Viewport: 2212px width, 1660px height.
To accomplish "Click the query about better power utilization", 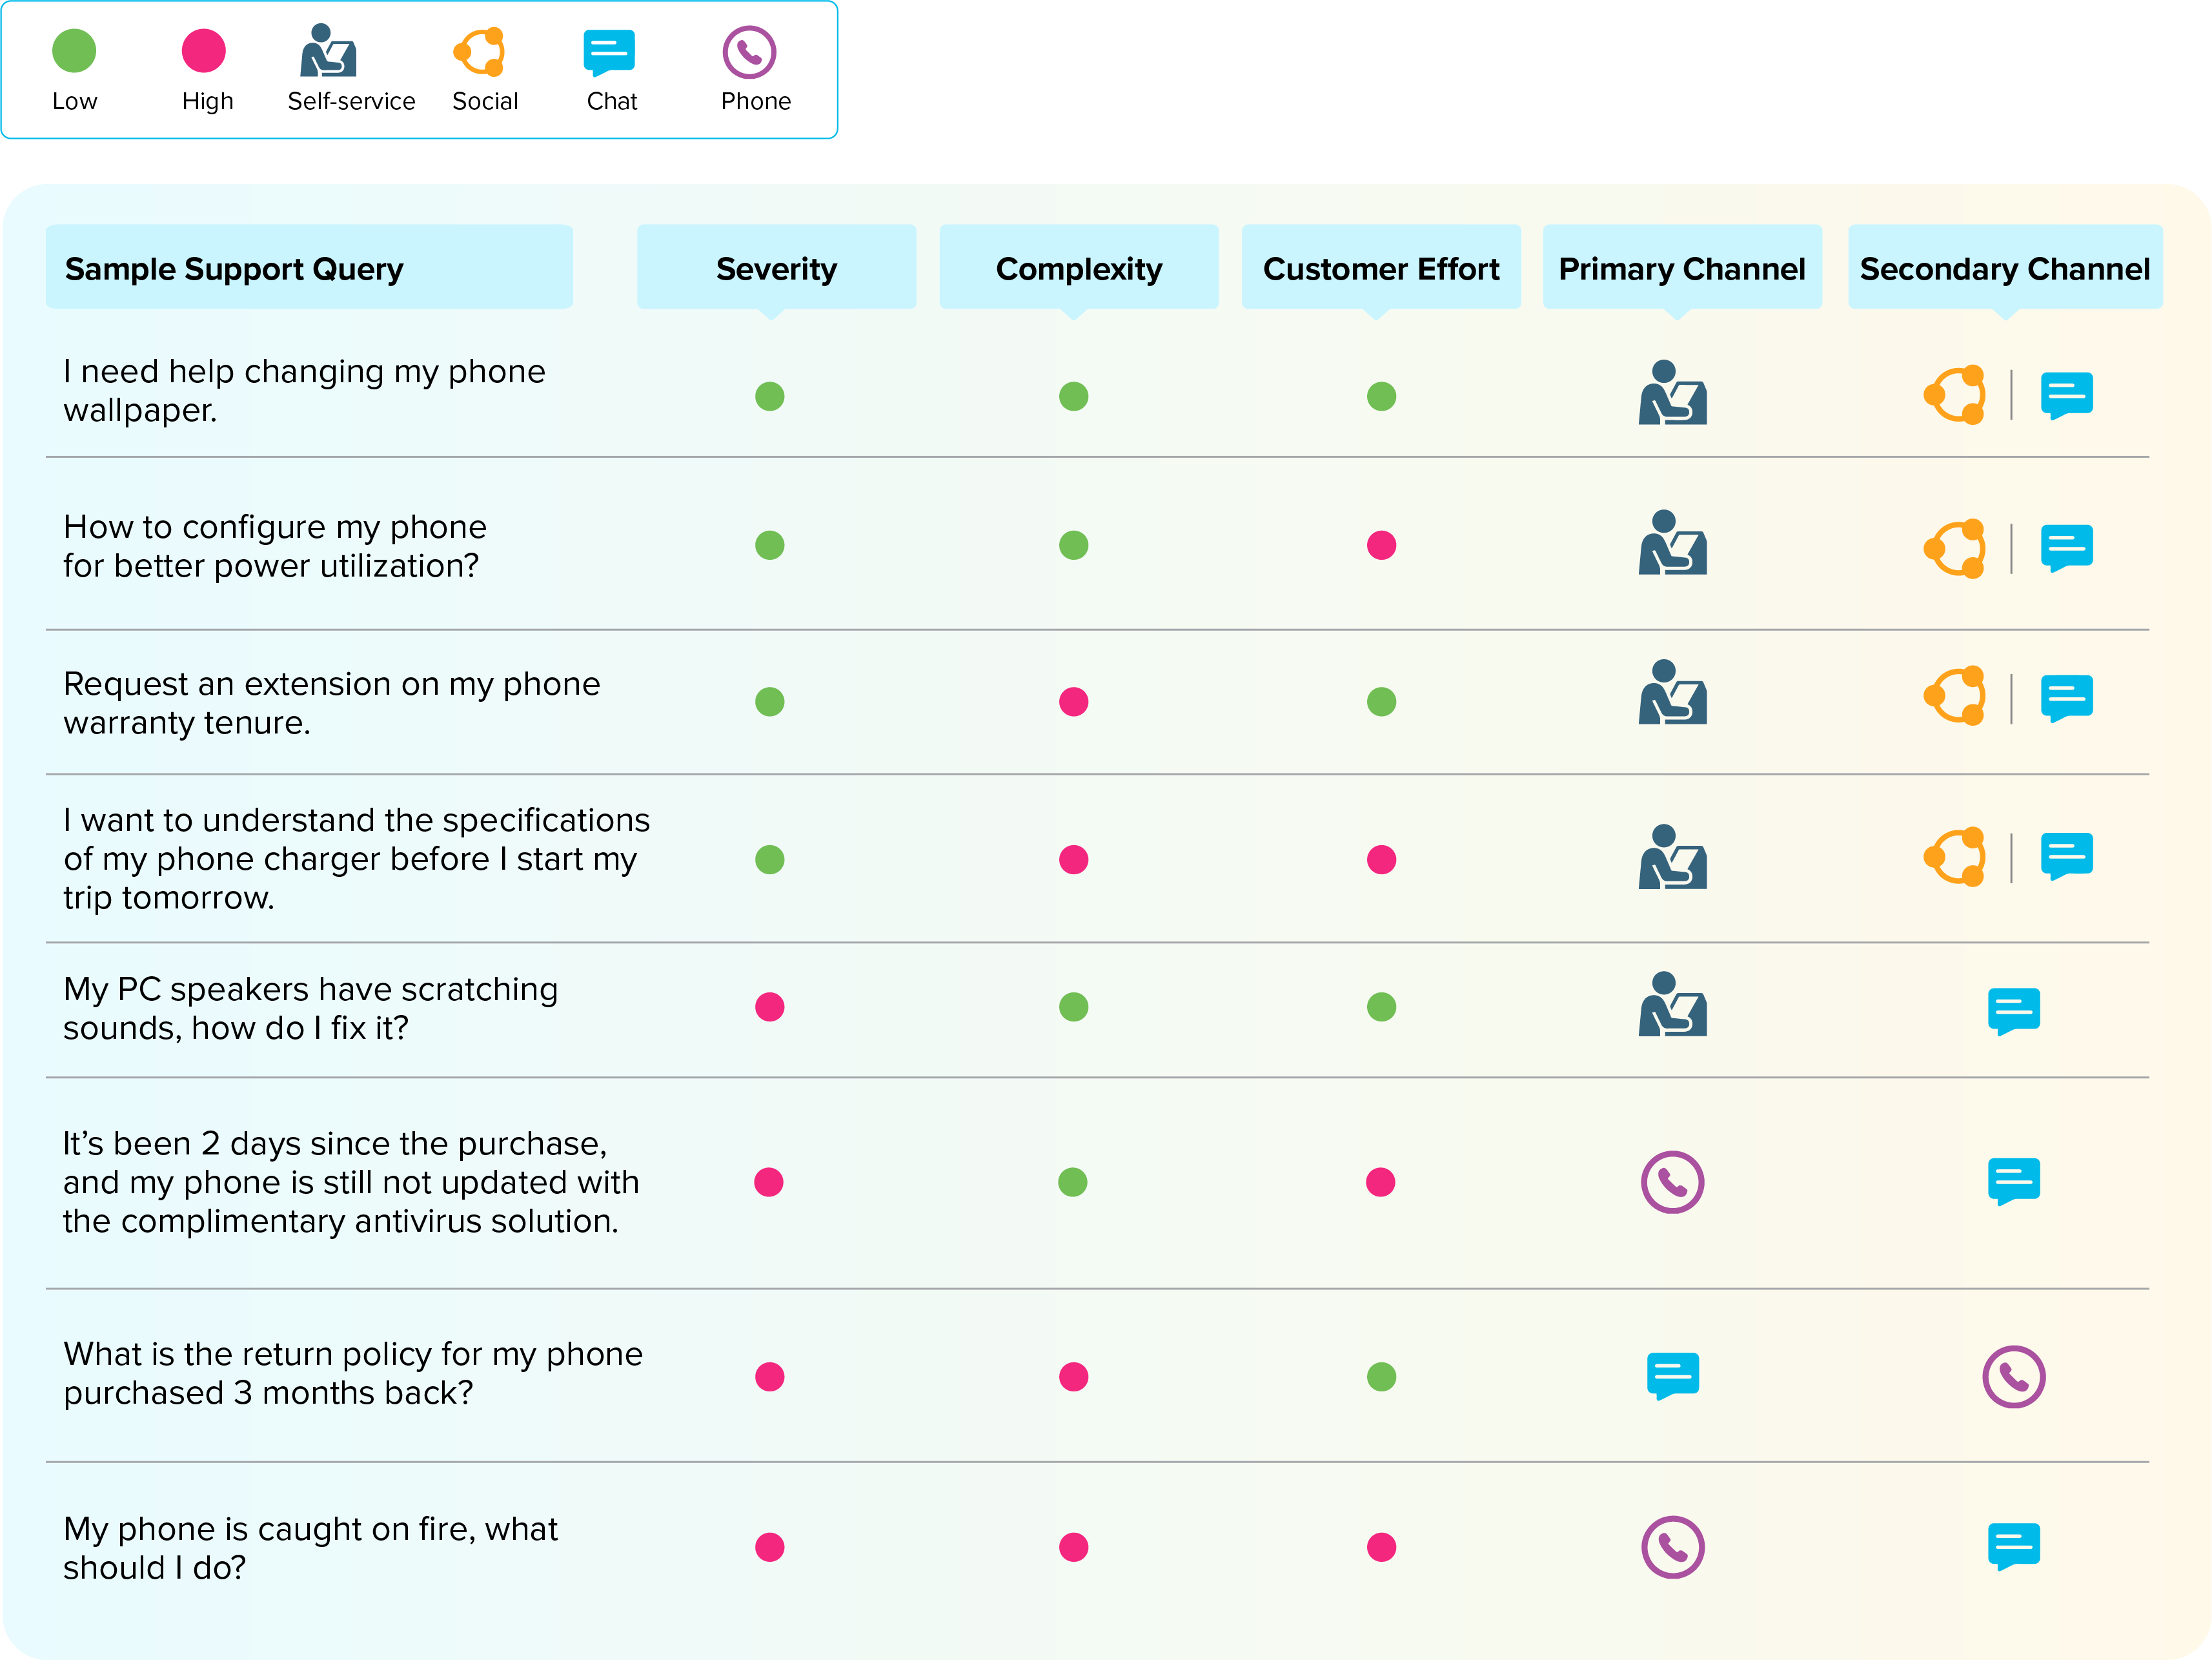I will pos(275,546).
